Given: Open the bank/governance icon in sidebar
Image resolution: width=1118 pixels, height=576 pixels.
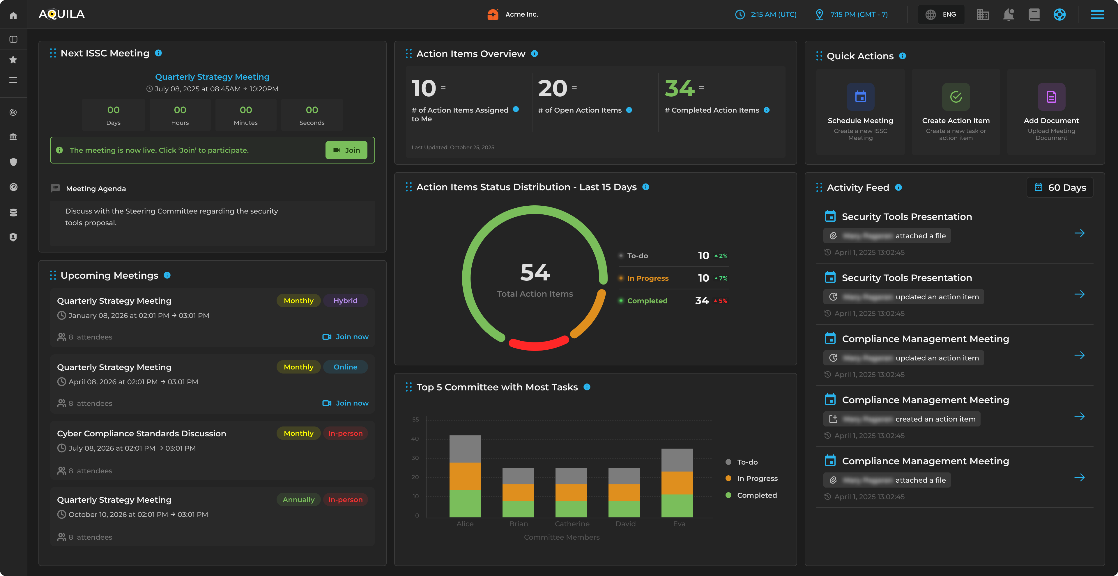Looking at the screenshot, I should [x=13, y=137].
